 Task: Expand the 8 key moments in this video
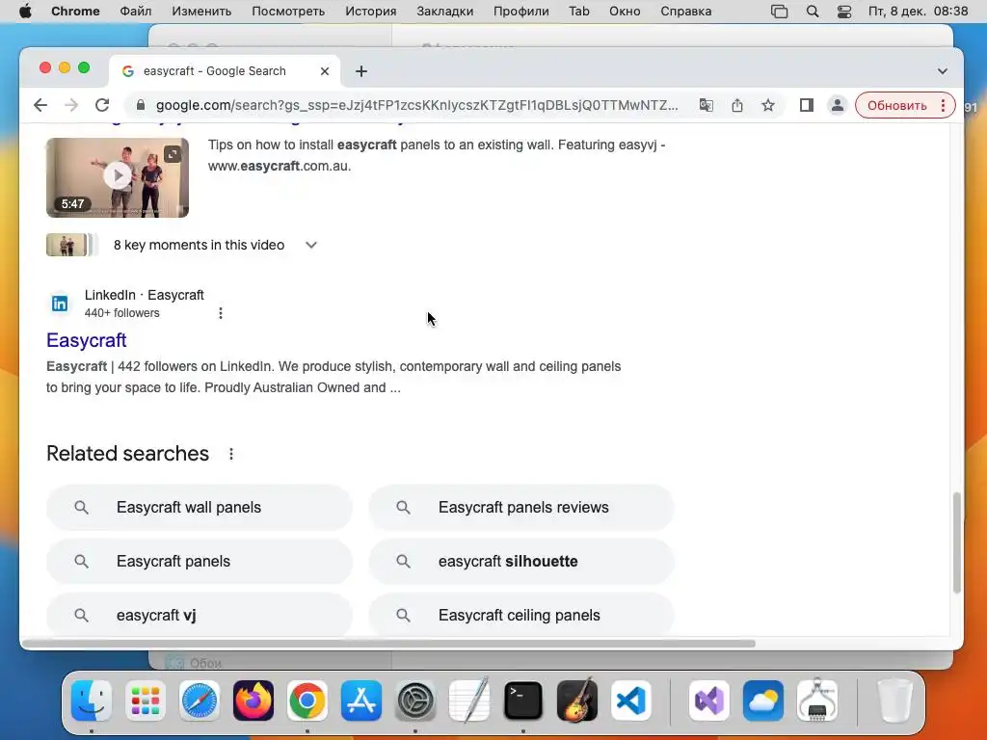pos(311,245)
